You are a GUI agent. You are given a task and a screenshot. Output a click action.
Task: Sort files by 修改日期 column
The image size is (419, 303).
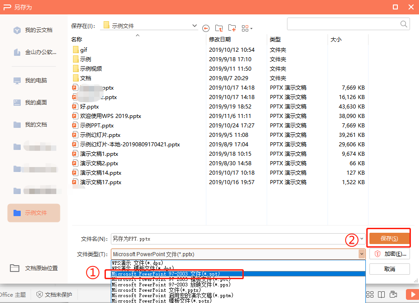click(x=220, y=40)
